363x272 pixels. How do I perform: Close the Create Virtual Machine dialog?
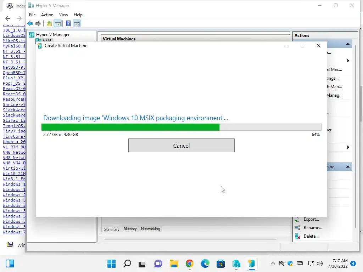[319, 46]
